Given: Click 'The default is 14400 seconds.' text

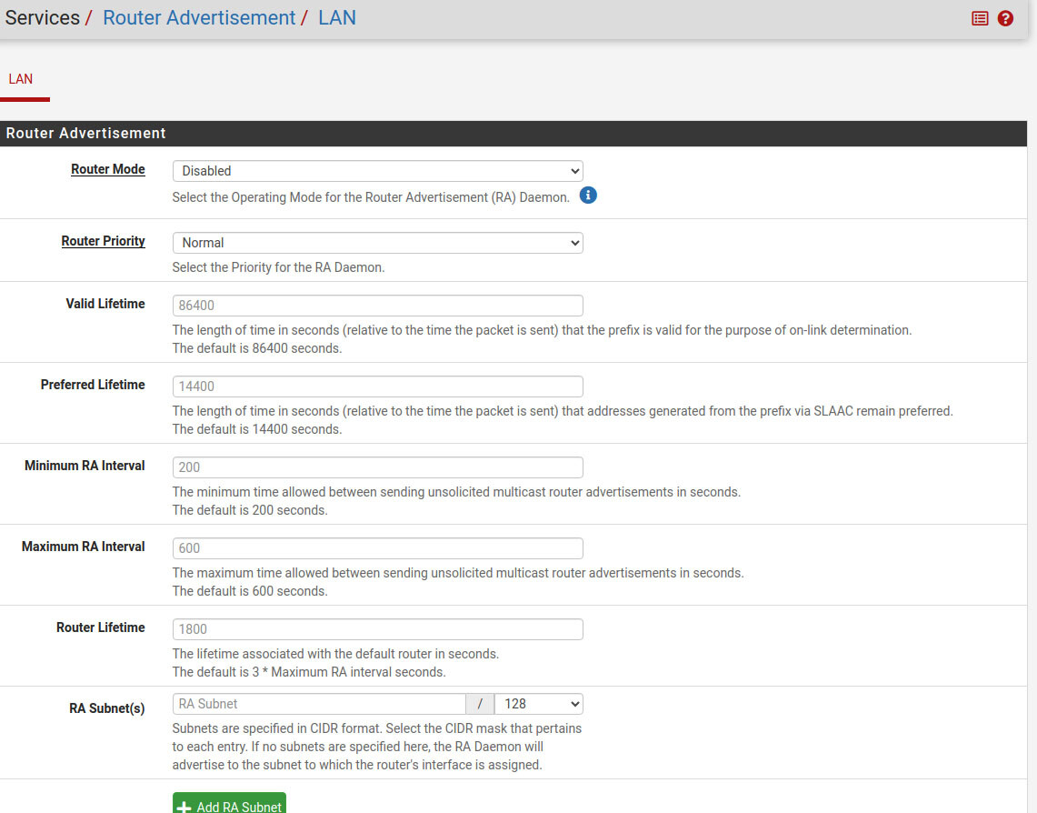Looking at the screenshot, I should 257,428.
